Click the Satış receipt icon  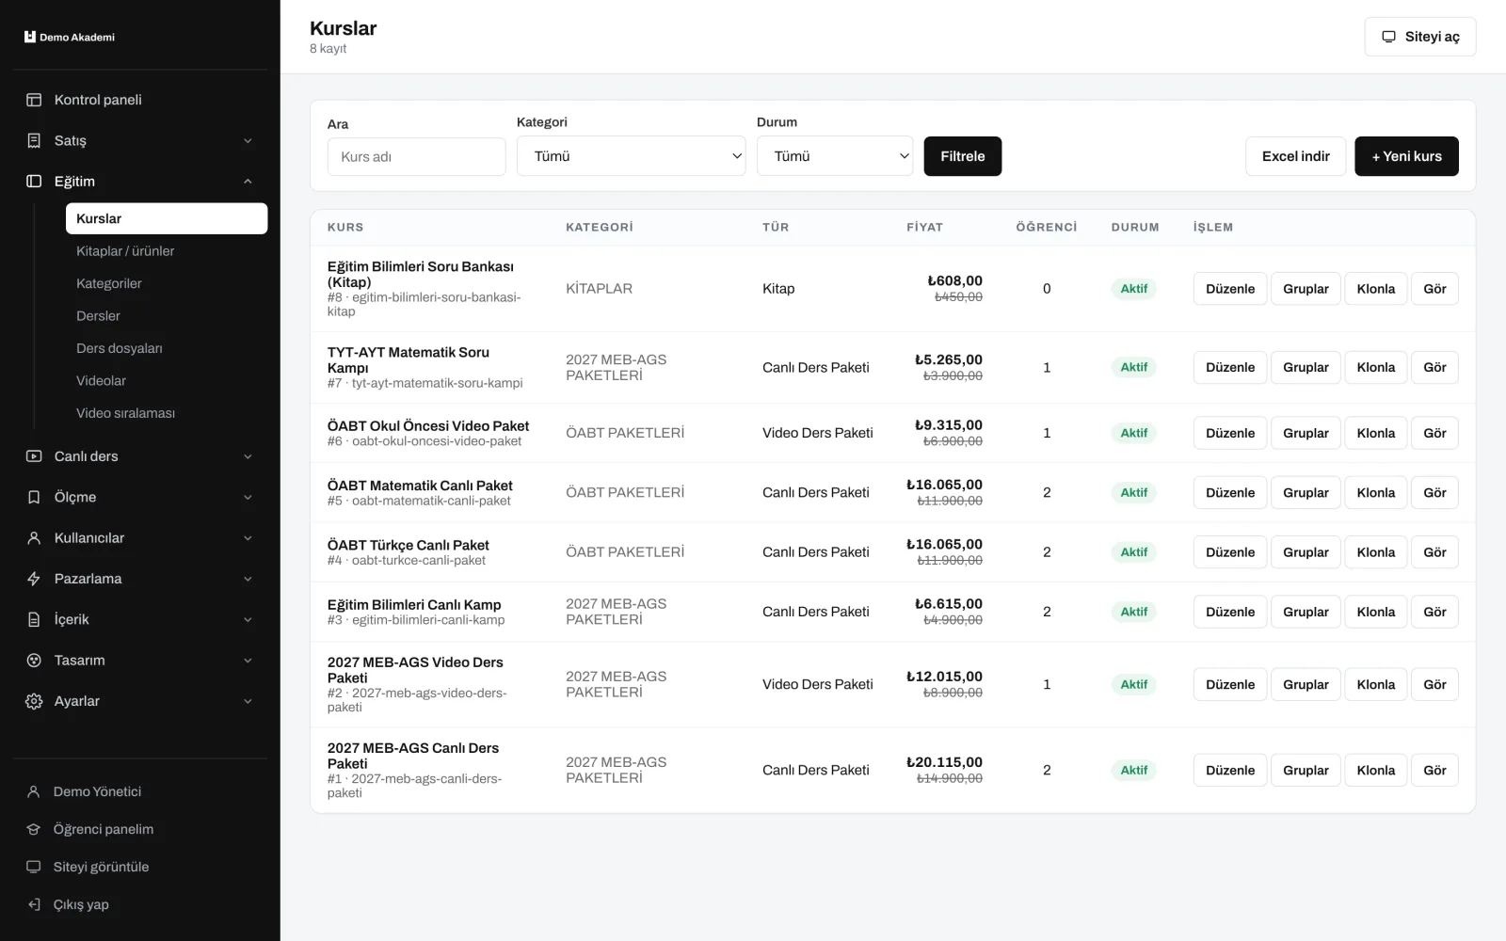coord(34,140)
